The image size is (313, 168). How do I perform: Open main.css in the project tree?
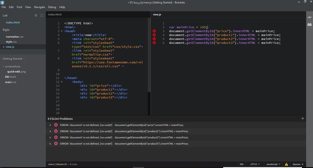(11, 82)
